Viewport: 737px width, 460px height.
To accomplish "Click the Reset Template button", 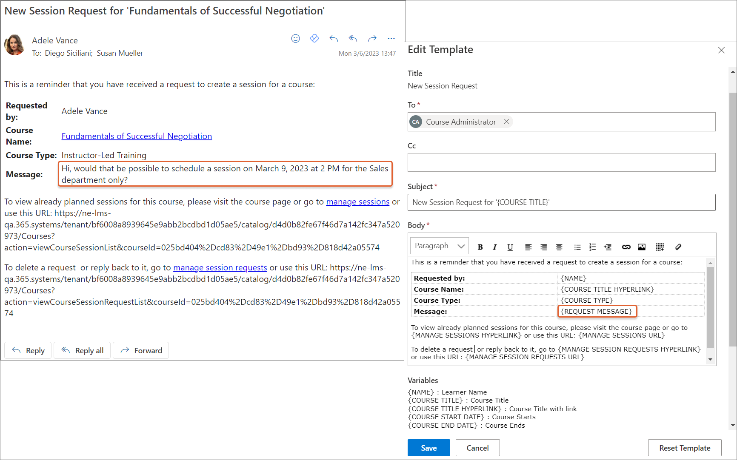I will point(684,448).
